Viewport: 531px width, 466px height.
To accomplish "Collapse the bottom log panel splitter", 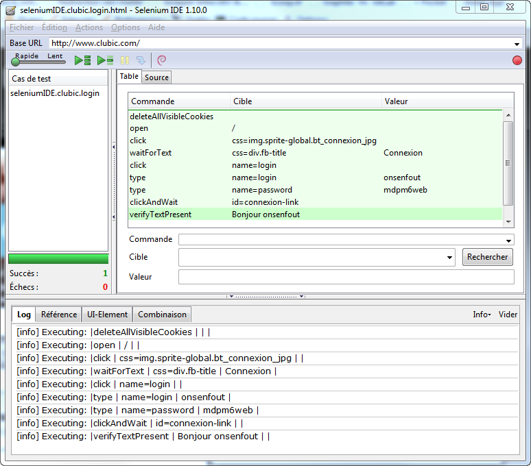I will [x=265, y=296].
